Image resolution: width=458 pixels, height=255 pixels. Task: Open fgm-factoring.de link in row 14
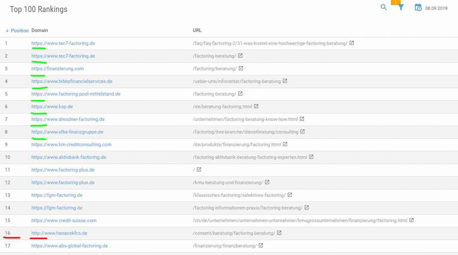point(57,207)
